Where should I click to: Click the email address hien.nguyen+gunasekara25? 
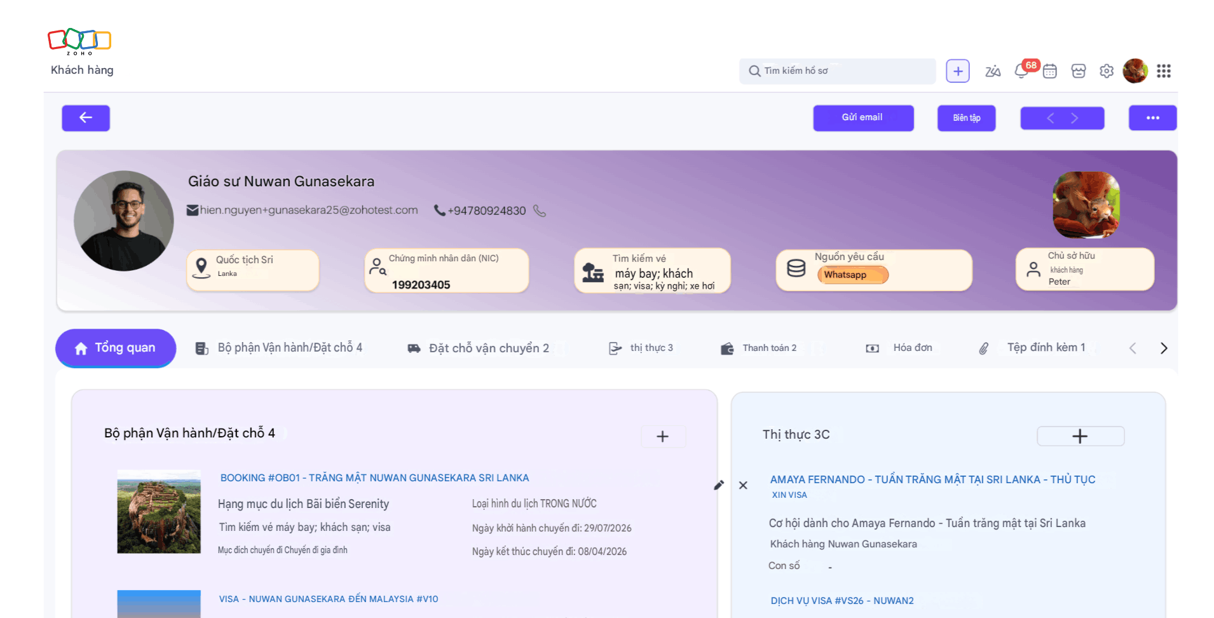click(309, 210)
